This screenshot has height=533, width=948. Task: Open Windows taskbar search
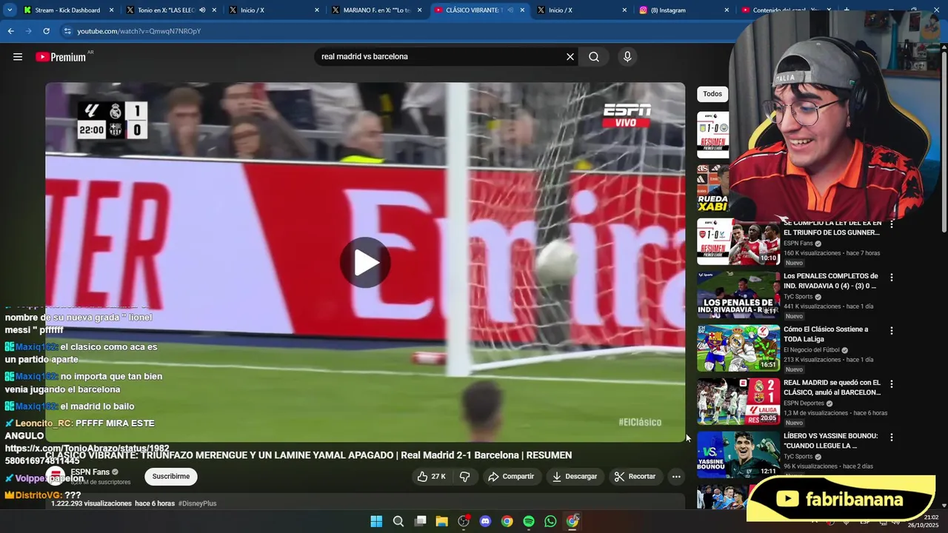point(398,521)
